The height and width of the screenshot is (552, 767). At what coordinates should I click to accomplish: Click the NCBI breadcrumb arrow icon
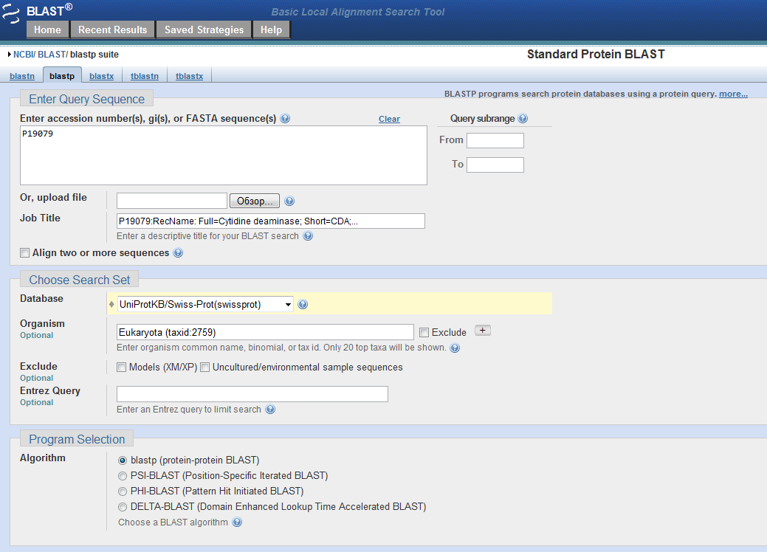(x=10, y=55)
